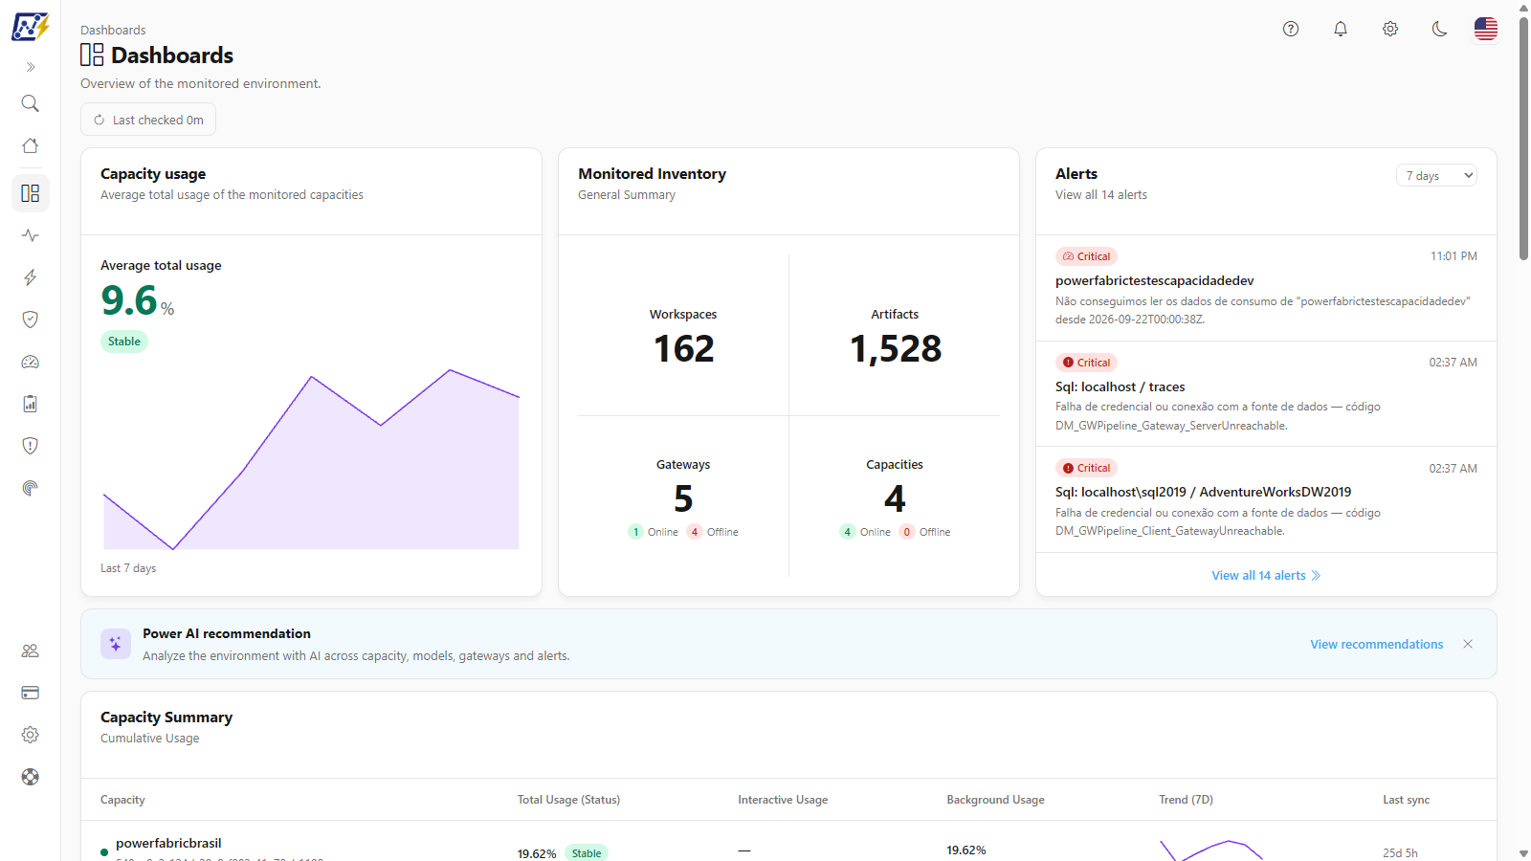Click the Last sync column header
The image size is (1531, 861).
click(1406, 800)
